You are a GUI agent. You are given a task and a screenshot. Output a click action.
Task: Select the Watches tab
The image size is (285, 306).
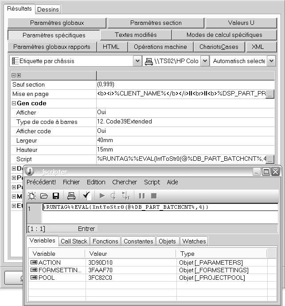pos(194,241)
